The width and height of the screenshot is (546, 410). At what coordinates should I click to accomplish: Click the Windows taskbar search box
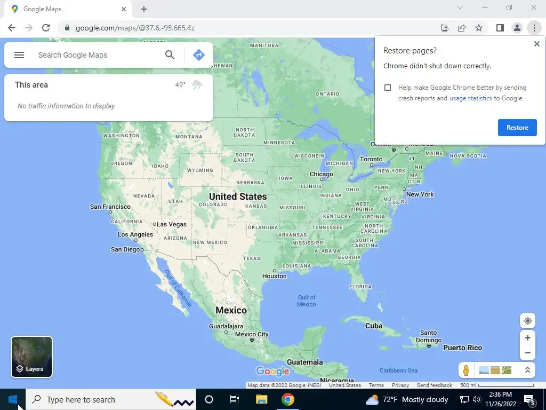point(111,399)
